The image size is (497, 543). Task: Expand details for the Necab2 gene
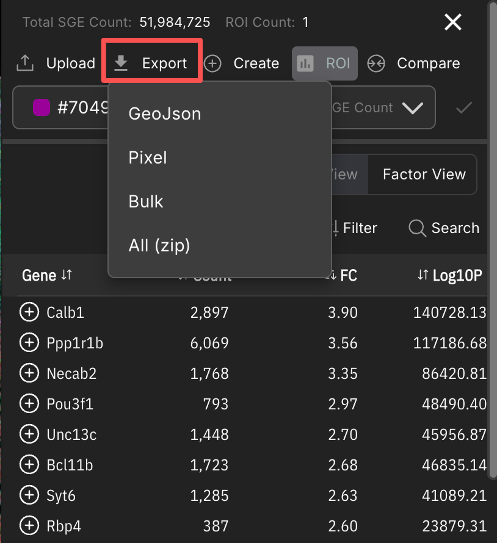(29, 373)
